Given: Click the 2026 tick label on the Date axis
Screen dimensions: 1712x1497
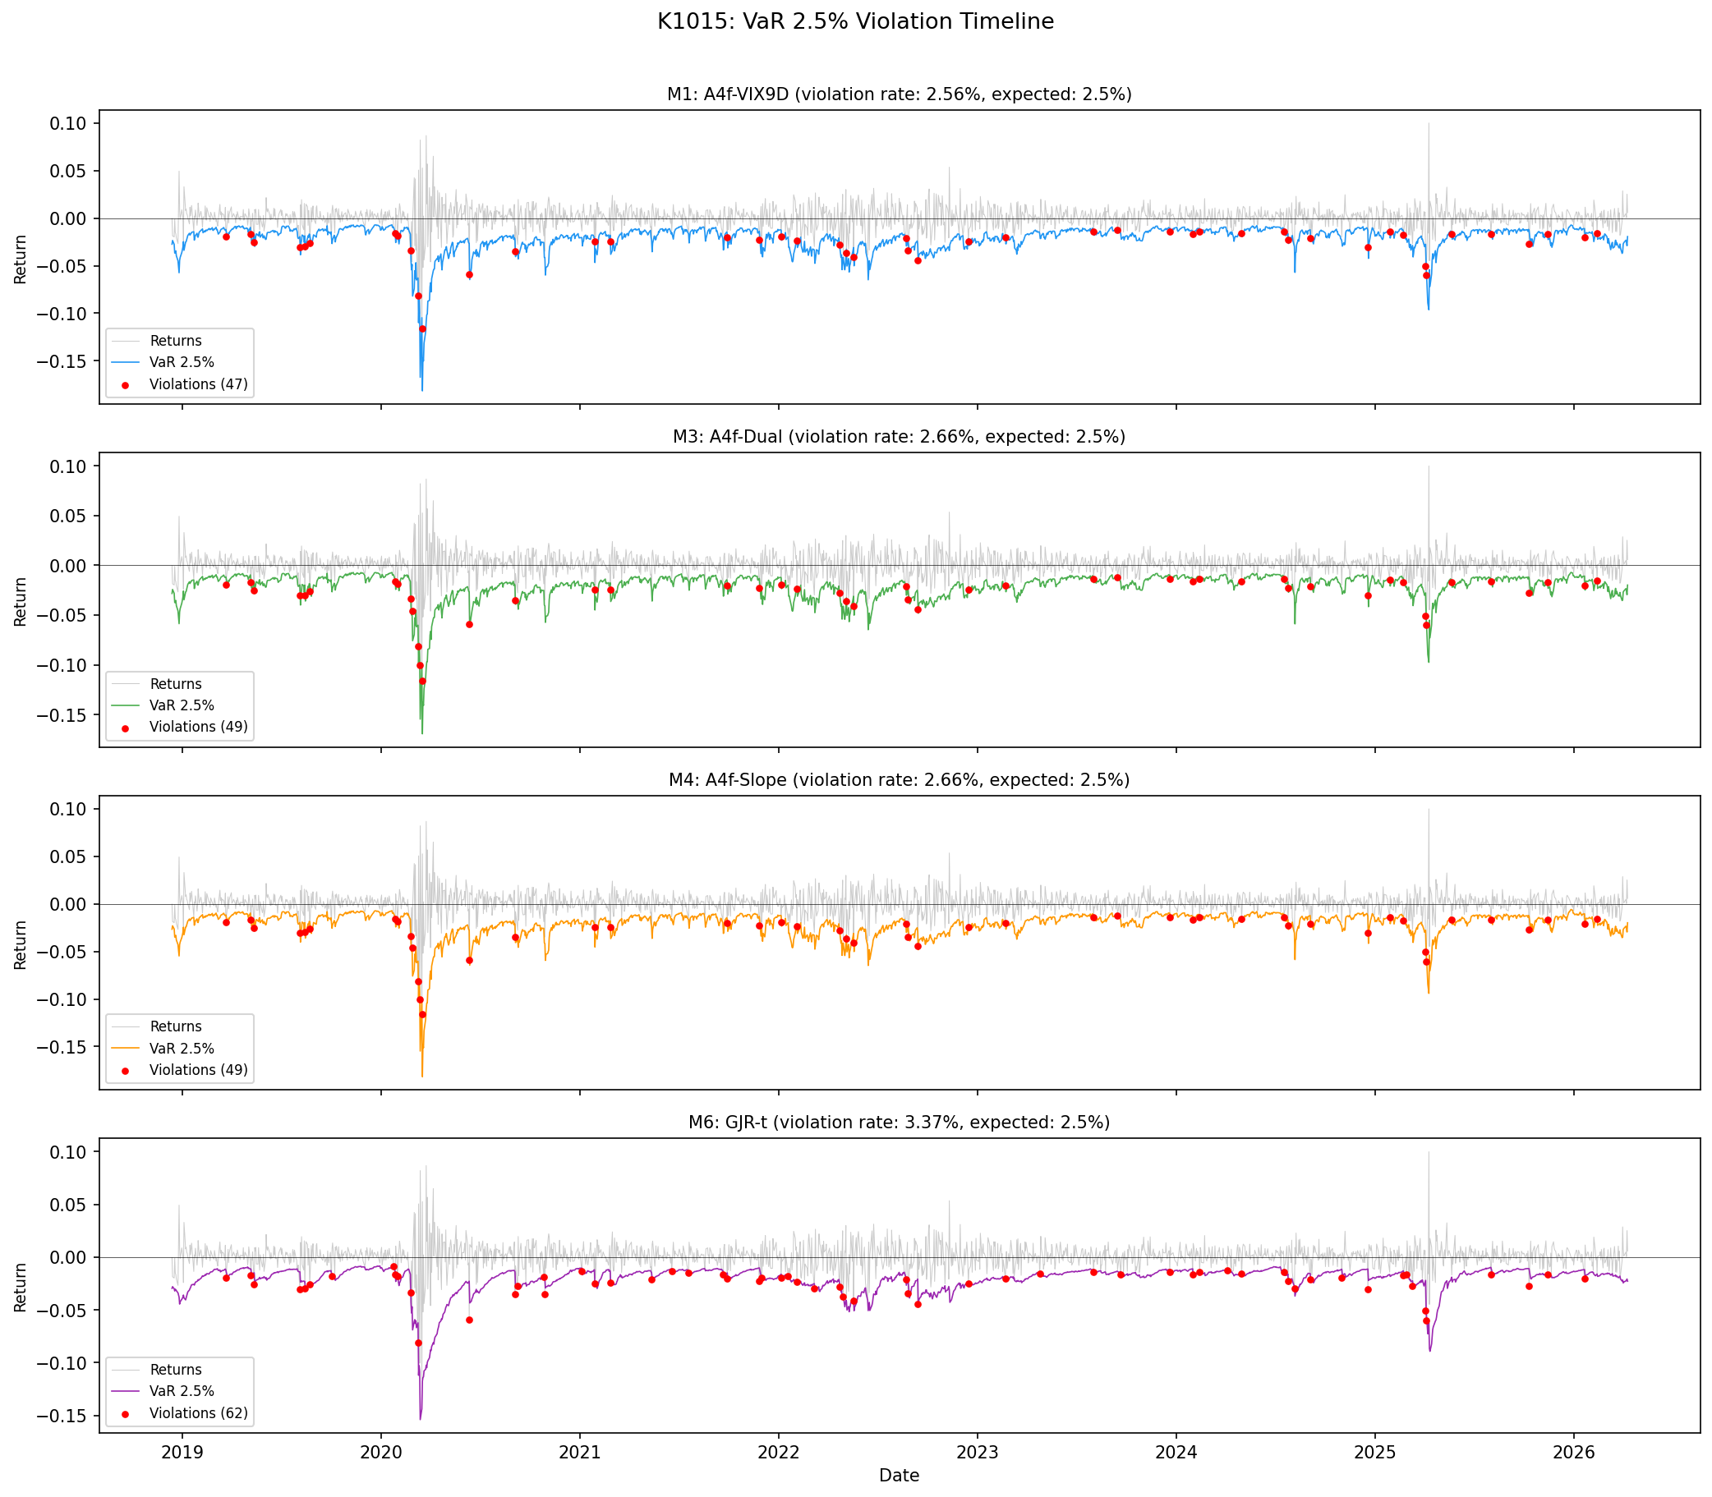Looking at the screenshot, I should 1574,1453.
